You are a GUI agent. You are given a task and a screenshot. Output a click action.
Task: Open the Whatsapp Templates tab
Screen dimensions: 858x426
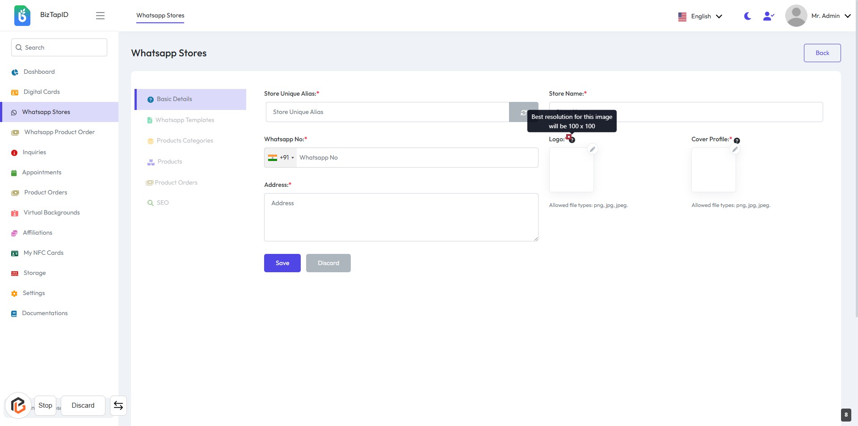point(185,120)
